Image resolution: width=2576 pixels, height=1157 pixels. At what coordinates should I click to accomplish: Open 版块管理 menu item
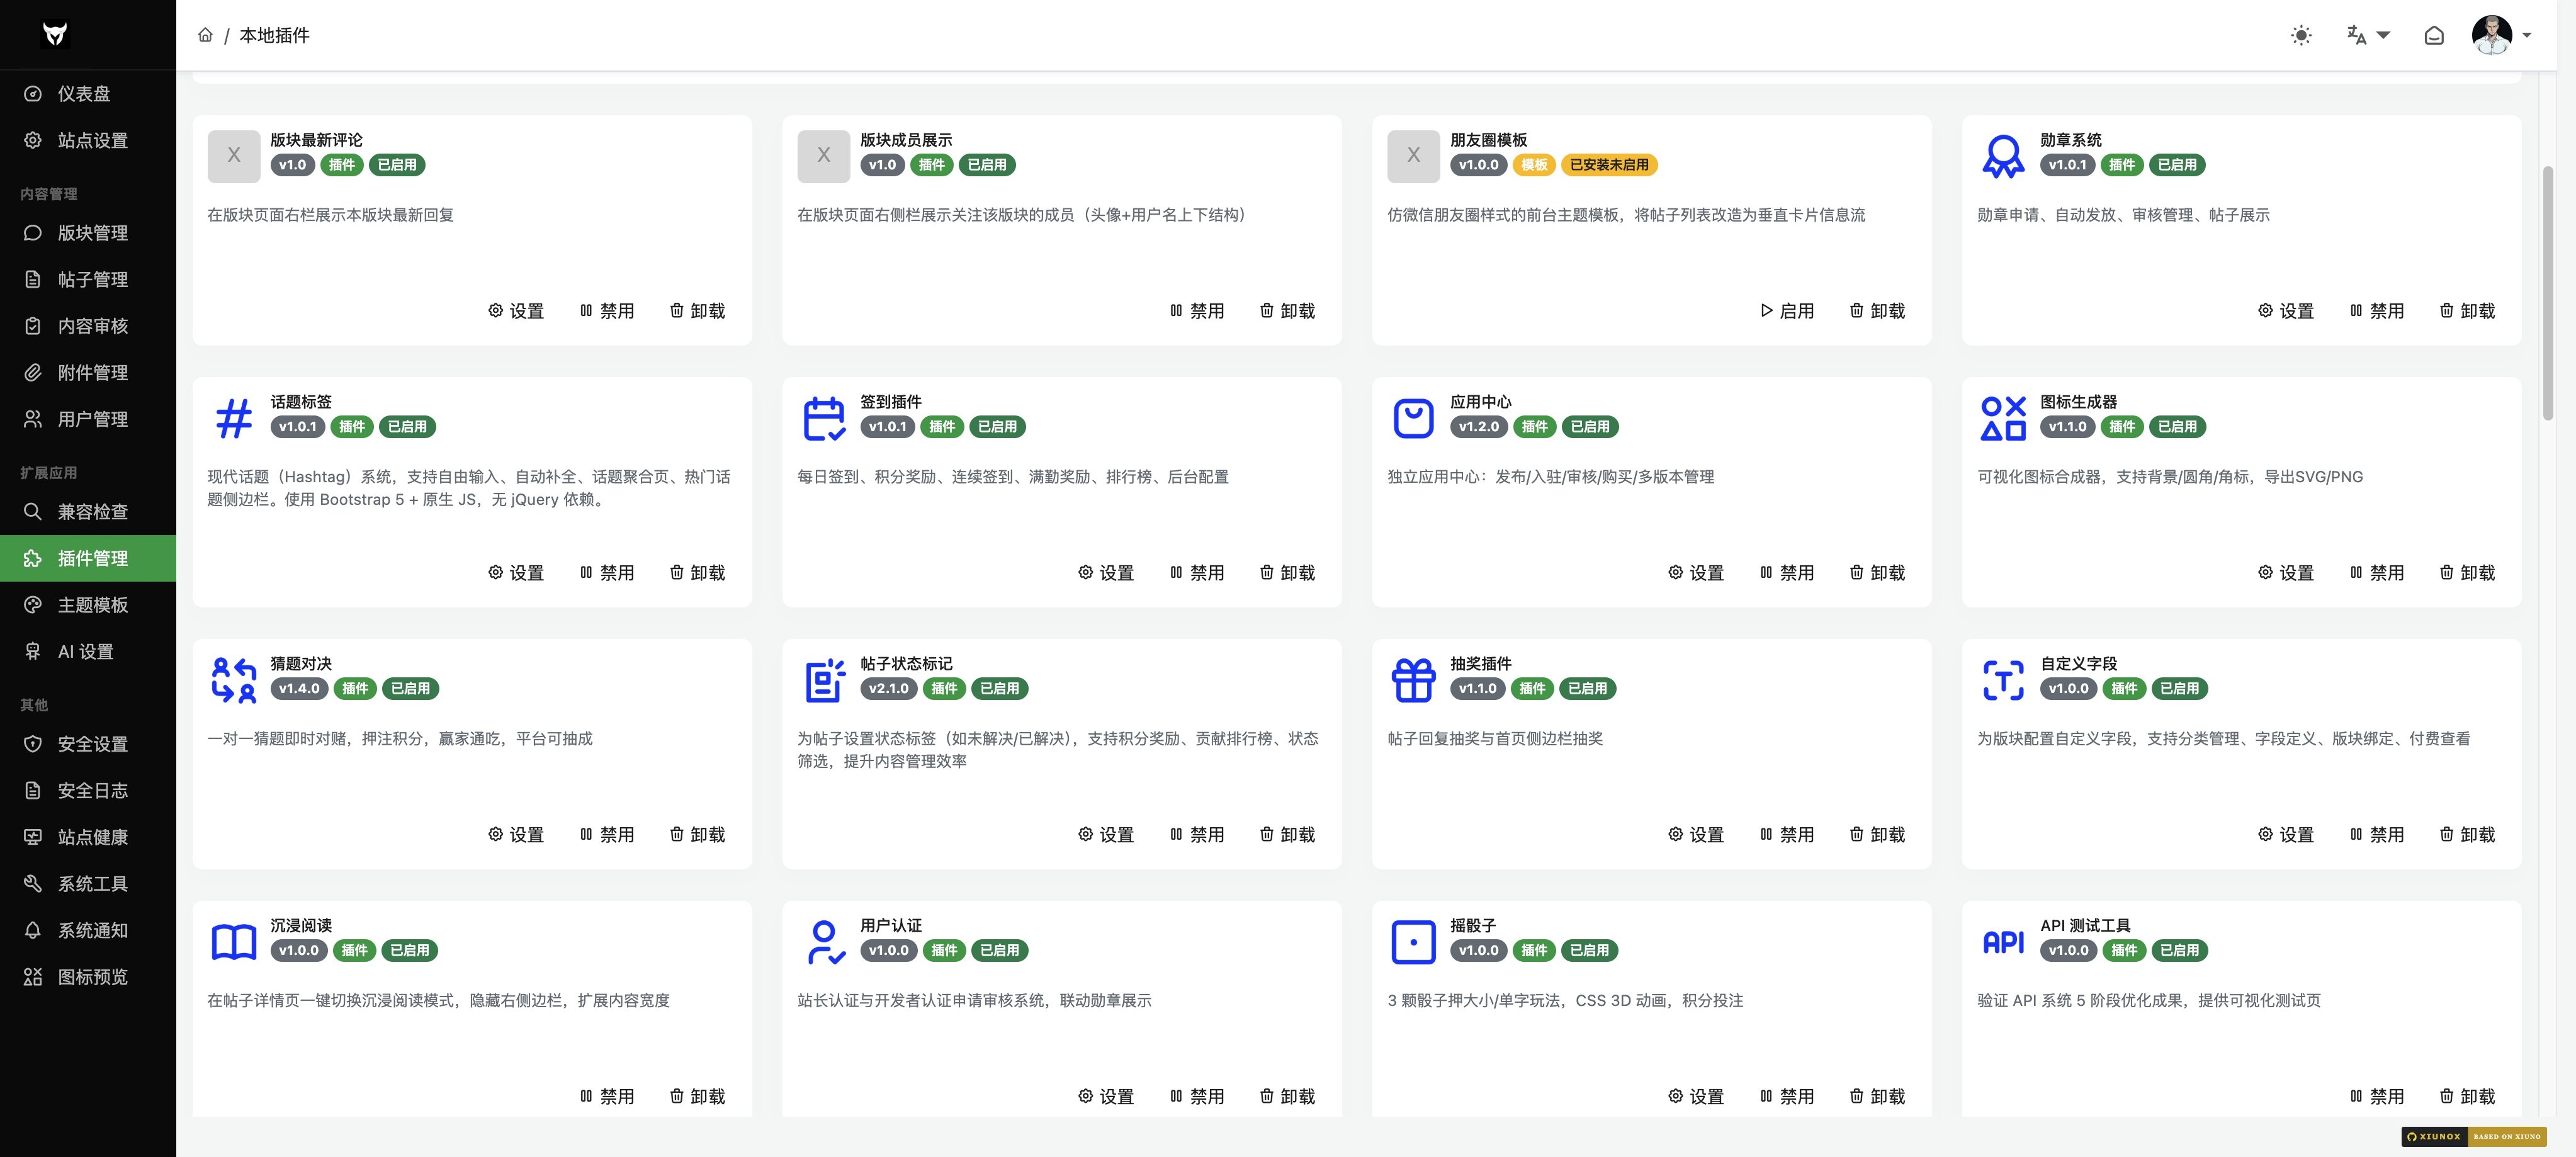88,233
